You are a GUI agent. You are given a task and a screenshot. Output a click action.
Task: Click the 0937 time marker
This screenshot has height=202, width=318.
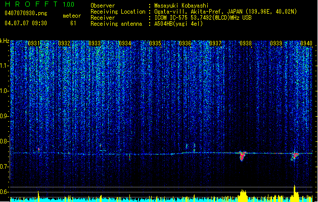(215, 43)
